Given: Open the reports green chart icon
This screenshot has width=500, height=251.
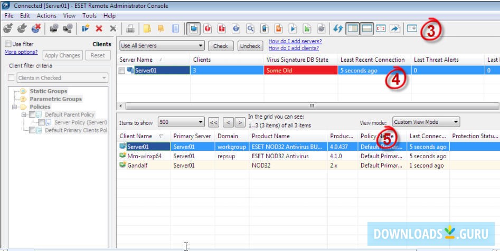Looking at the screenshot, I should (x=307, y=28).
